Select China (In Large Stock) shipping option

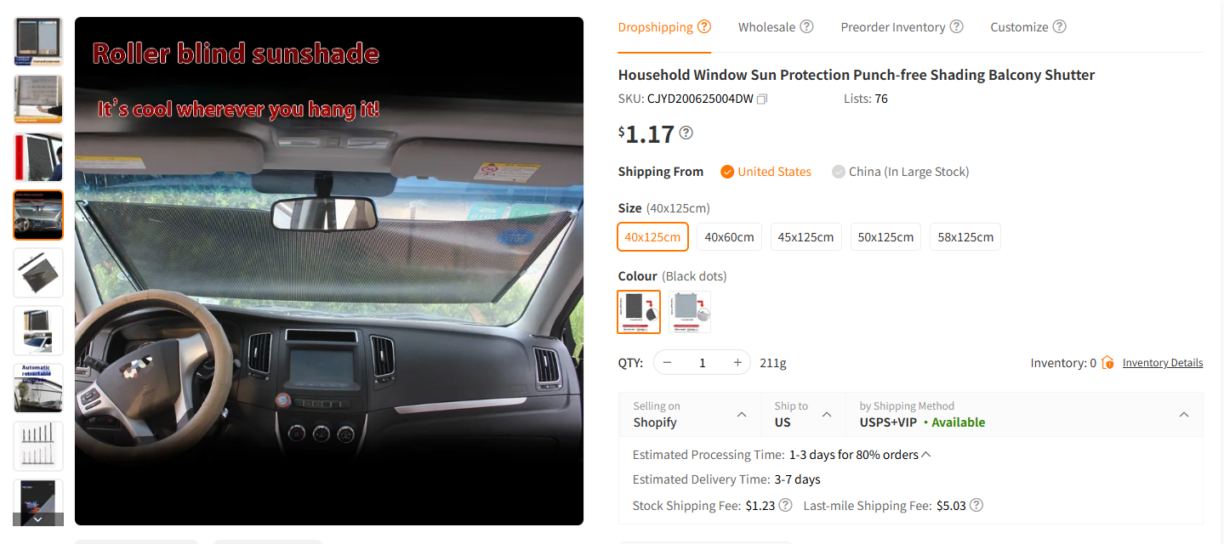900,172
